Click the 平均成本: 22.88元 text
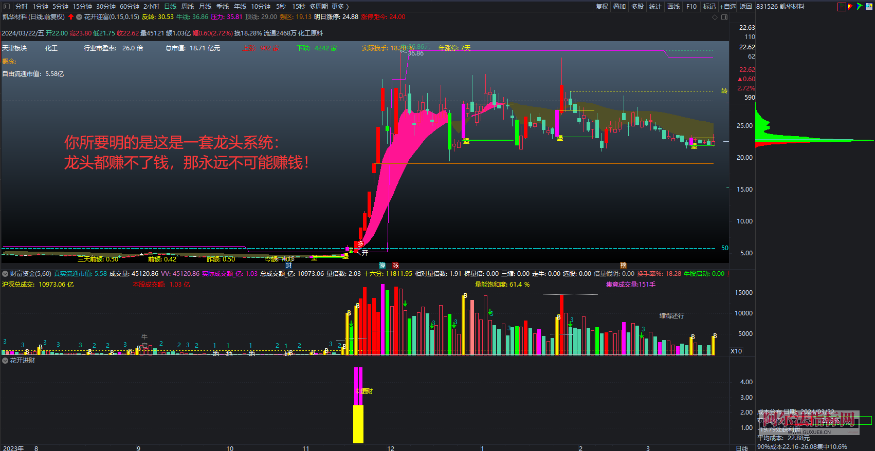 (x=783, y=438)
